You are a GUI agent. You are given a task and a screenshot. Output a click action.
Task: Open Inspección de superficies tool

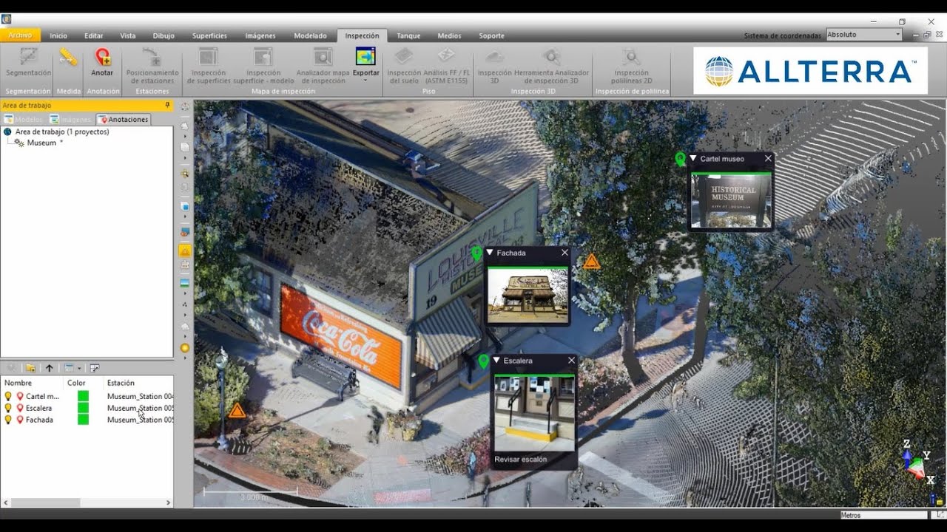[209, 66]
